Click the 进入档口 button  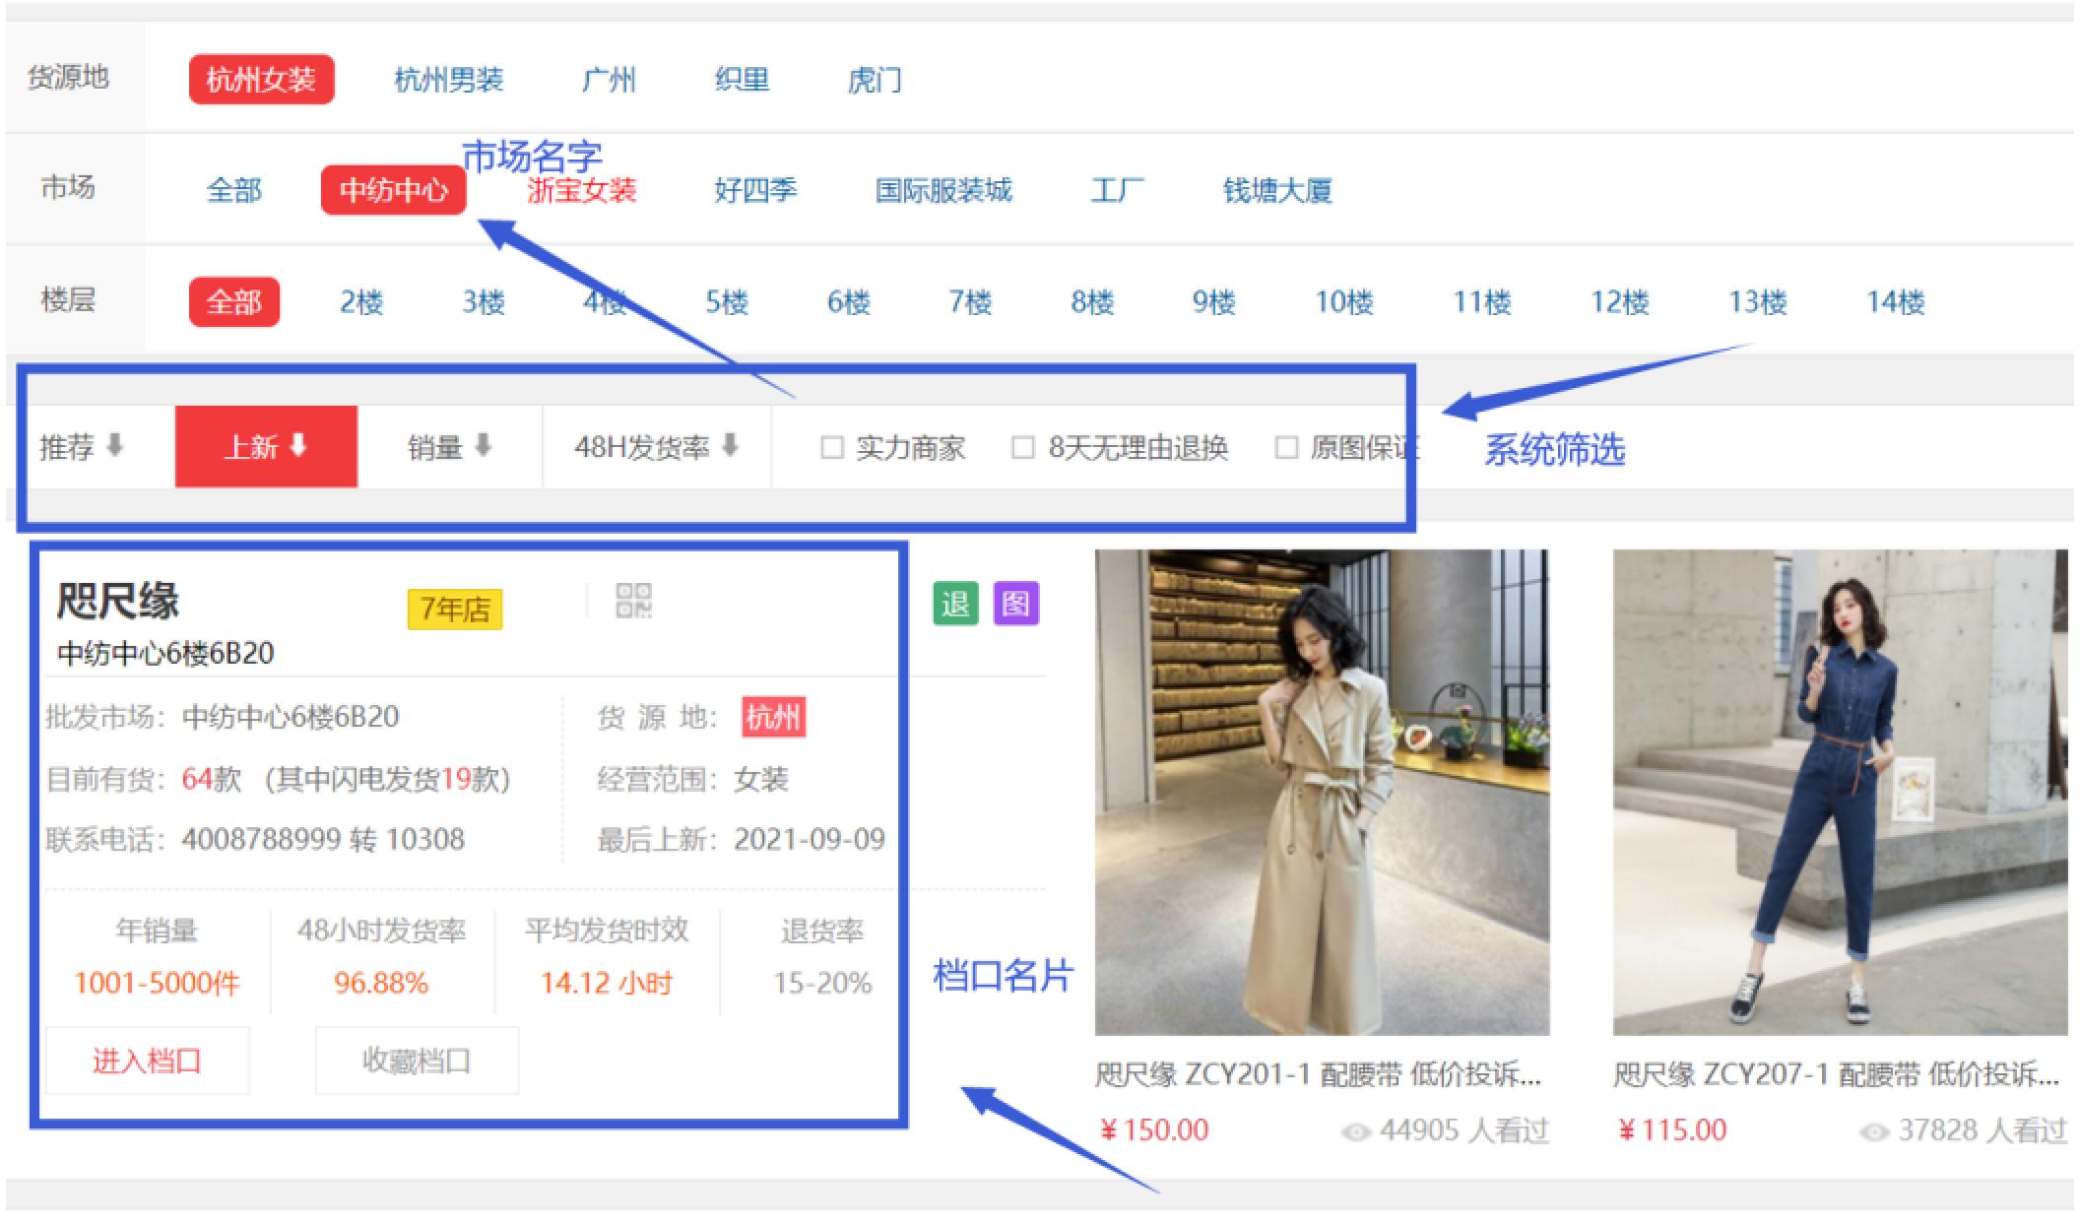pos(148,1061)
